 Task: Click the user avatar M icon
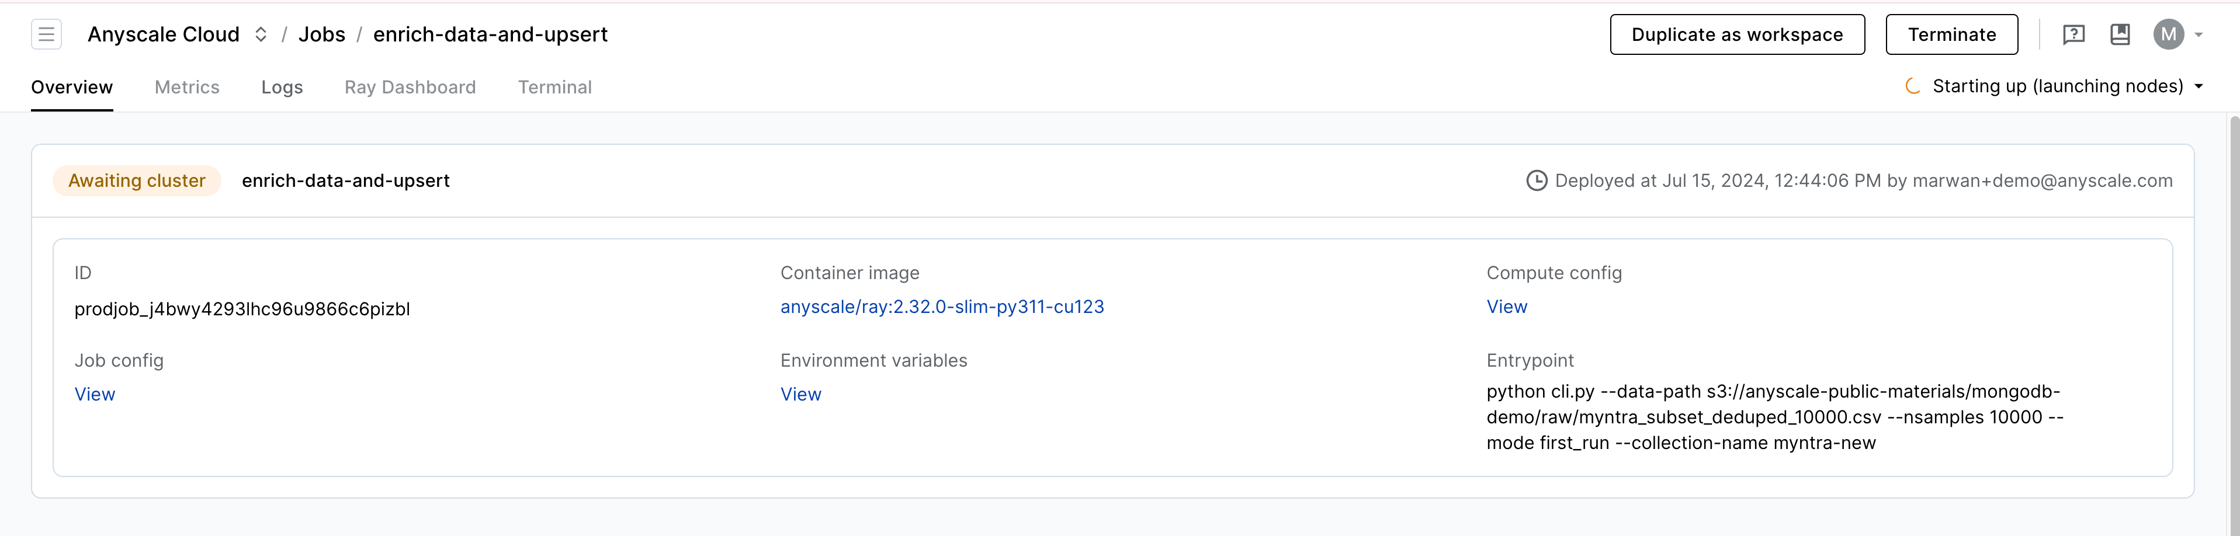[x=2168, y=35]
